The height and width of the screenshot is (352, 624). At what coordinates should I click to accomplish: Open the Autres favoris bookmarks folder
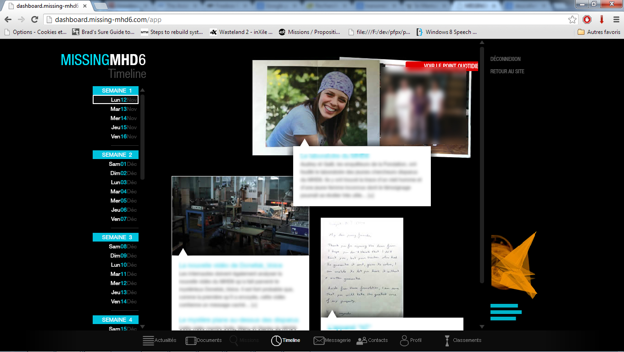[x=599, y=32]
